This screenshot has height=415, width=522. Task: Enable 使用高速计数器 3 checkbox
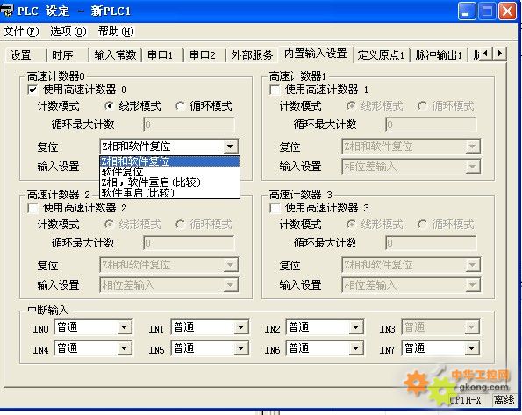(275, 208)
